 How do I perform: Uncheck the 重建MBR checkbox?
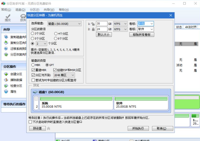33,70
